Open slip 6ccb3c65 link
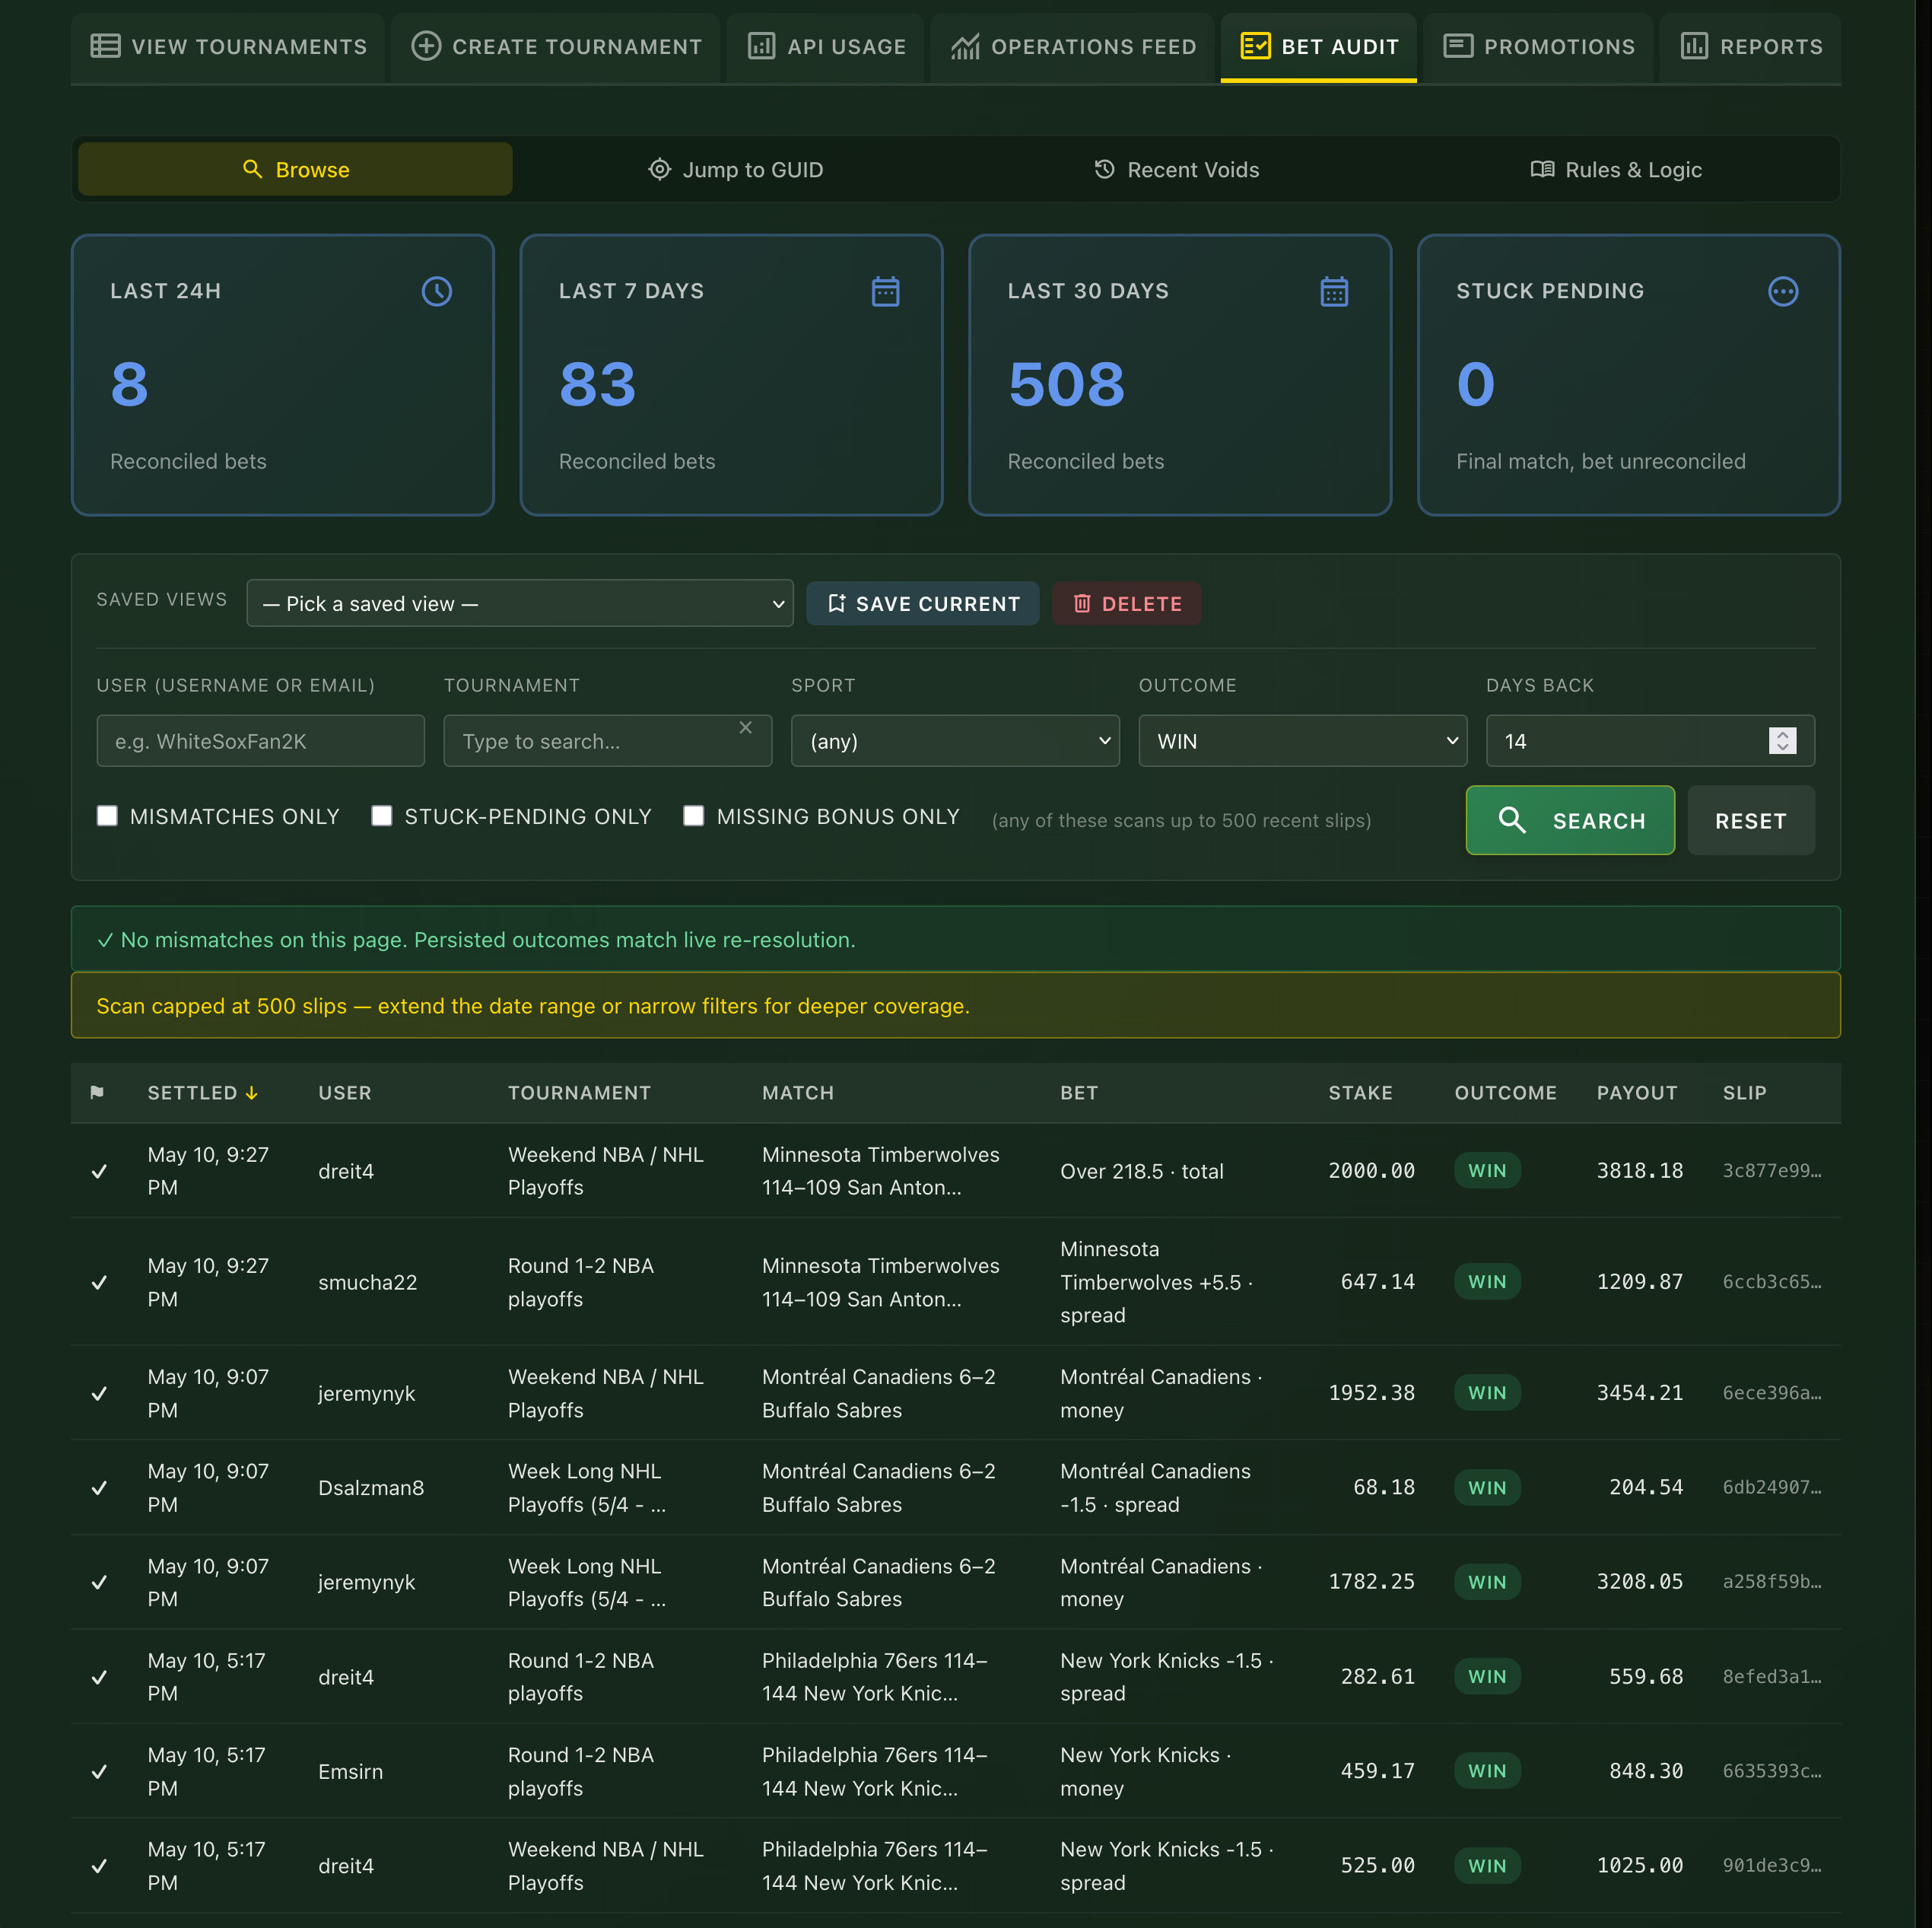The image size is (1932, 1928). (x=1771, y=1282)
